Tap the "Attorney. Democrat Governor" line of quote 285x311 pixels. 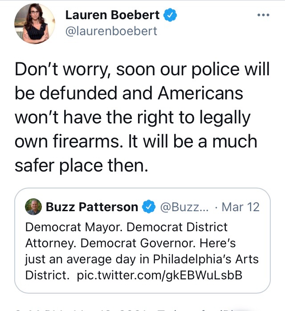point(130,243)
